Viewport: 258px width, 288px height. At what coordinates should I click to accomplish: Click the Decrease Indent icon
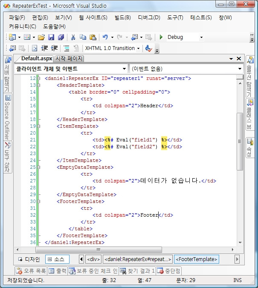tap(44, 48)
